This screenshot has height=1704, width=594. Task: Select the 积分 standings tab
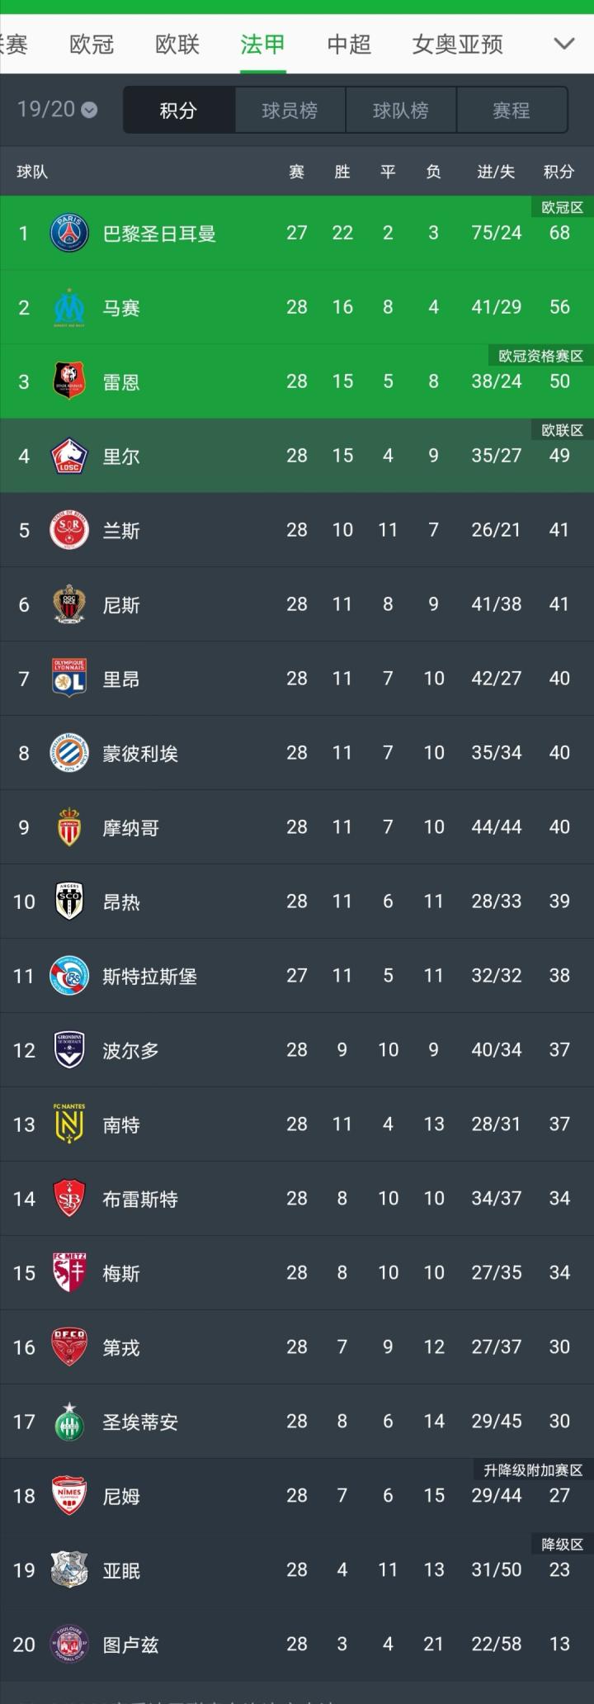point(178,111)
